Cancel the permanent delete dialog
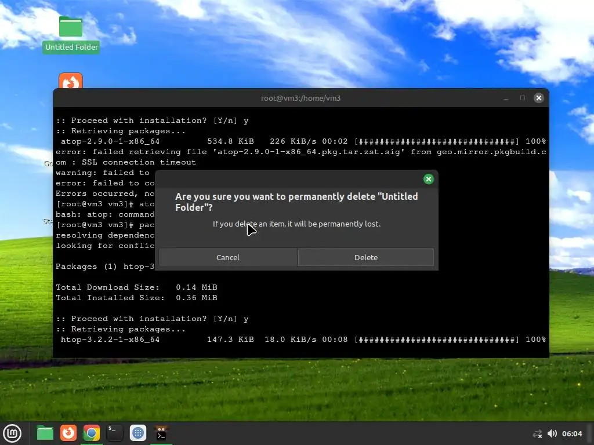 227,257
